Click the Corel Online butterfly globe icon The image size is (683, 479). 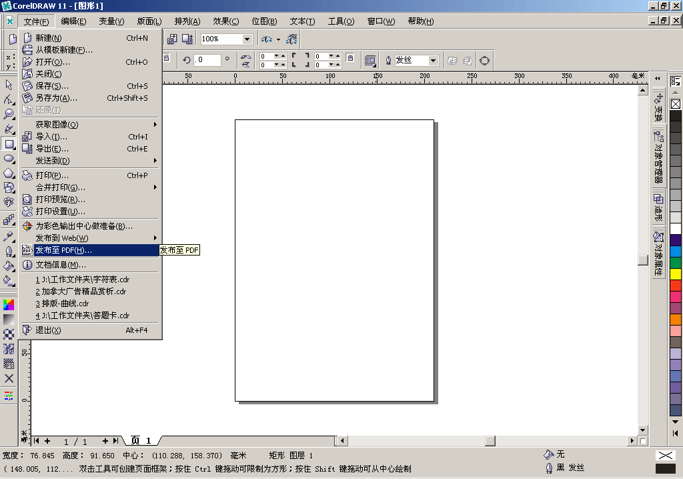tap(291, 39)
